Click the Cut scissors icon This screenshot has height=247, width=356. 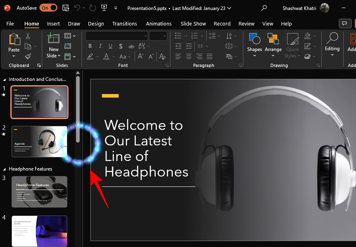tap(28, 36)
